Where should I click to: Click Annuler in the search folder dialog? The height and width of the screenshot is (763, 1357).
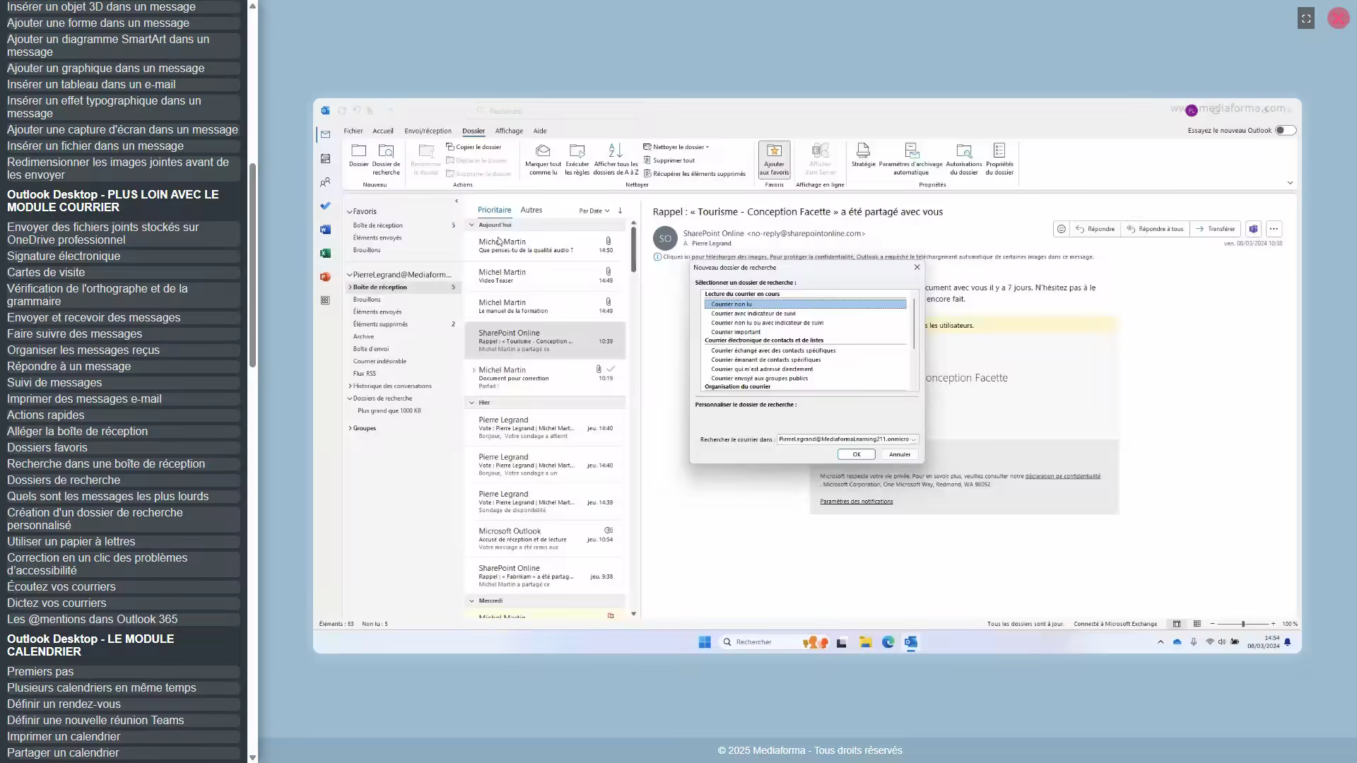(x=900, y=454)
